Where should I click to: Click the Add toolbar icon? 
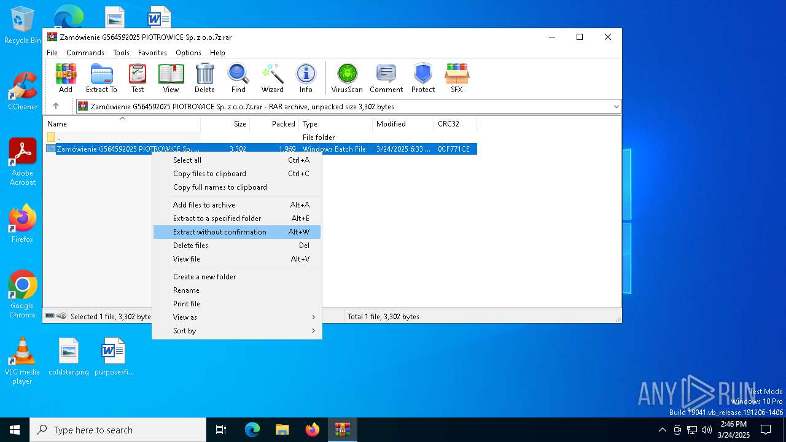click(x=66, y=78)
